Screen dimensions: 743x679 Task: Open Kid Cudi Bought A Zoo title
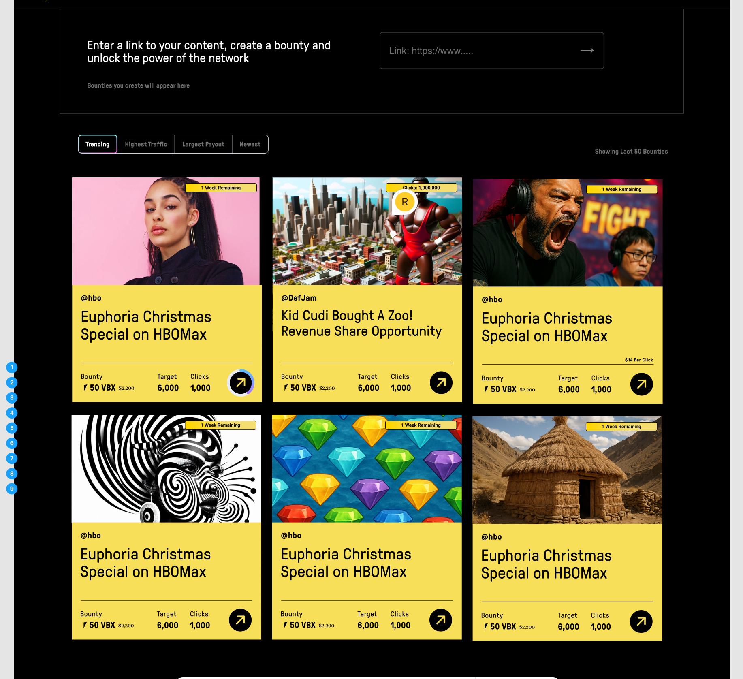[361, 323]
